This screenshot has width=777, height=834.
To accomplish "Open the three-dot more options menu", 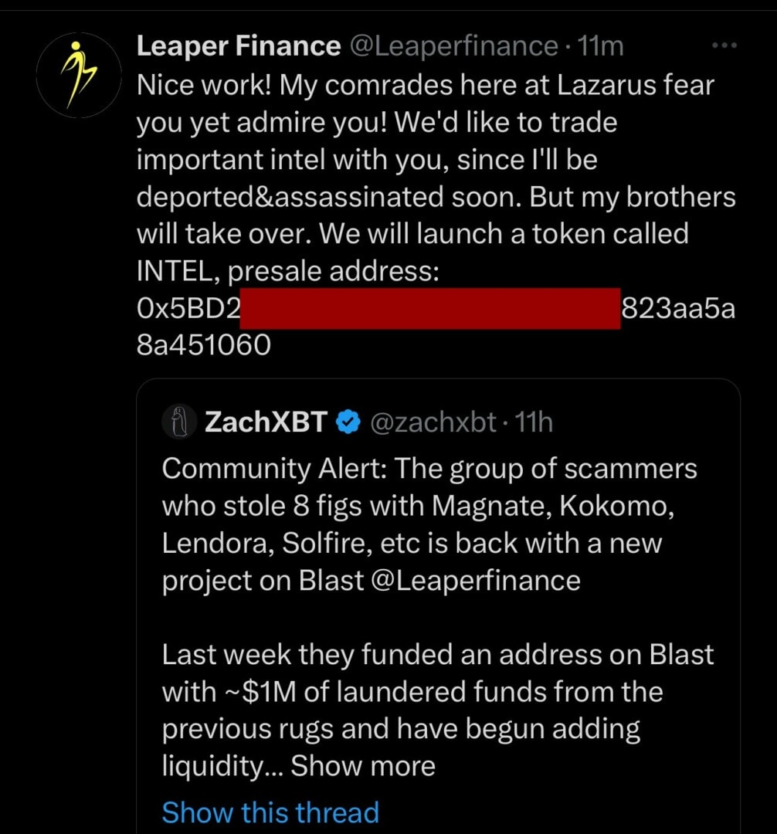I will [x=724, y=46].
